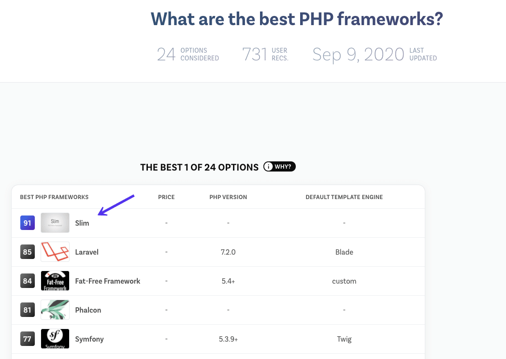Click the 24 OPTIONS CONSIDERED stat
This screenshot has height=359, width=506.
[188, 54]
